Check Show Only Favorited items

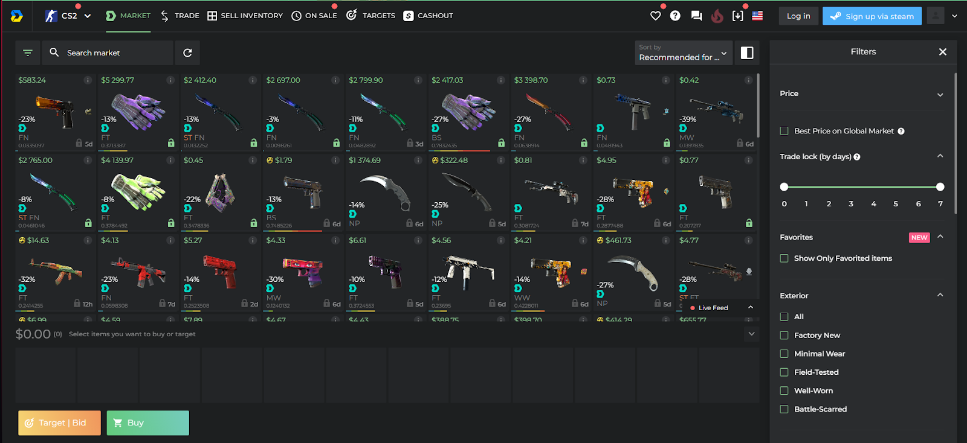(784, 258)
